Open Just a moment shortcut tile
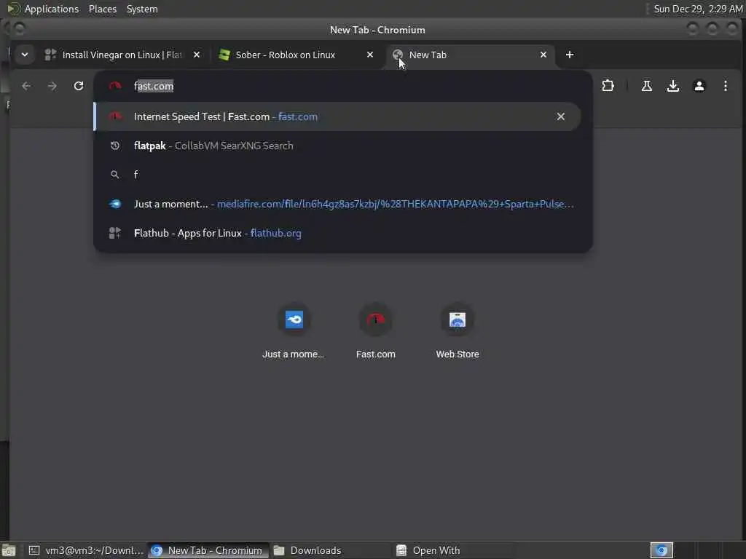This screenshot has width=746, height=559. 294,330
